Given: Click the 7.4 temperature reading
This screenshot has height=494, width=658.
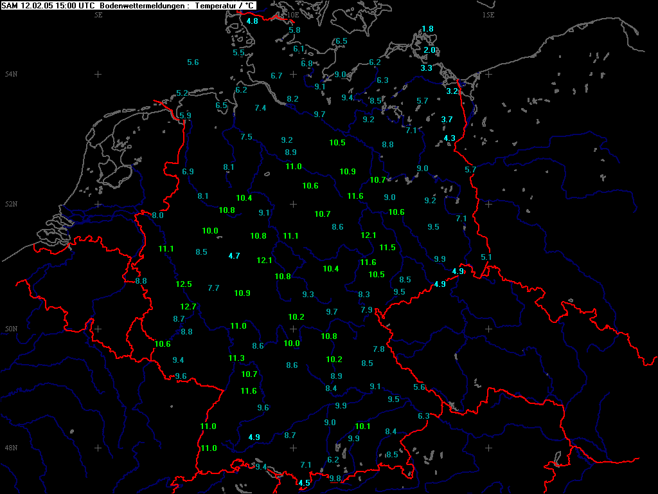Looking at the screenshot, I should click(260, 107).
